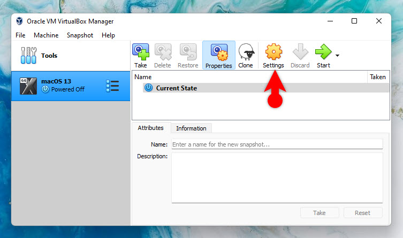Select the Current State snapshot row

266,88
